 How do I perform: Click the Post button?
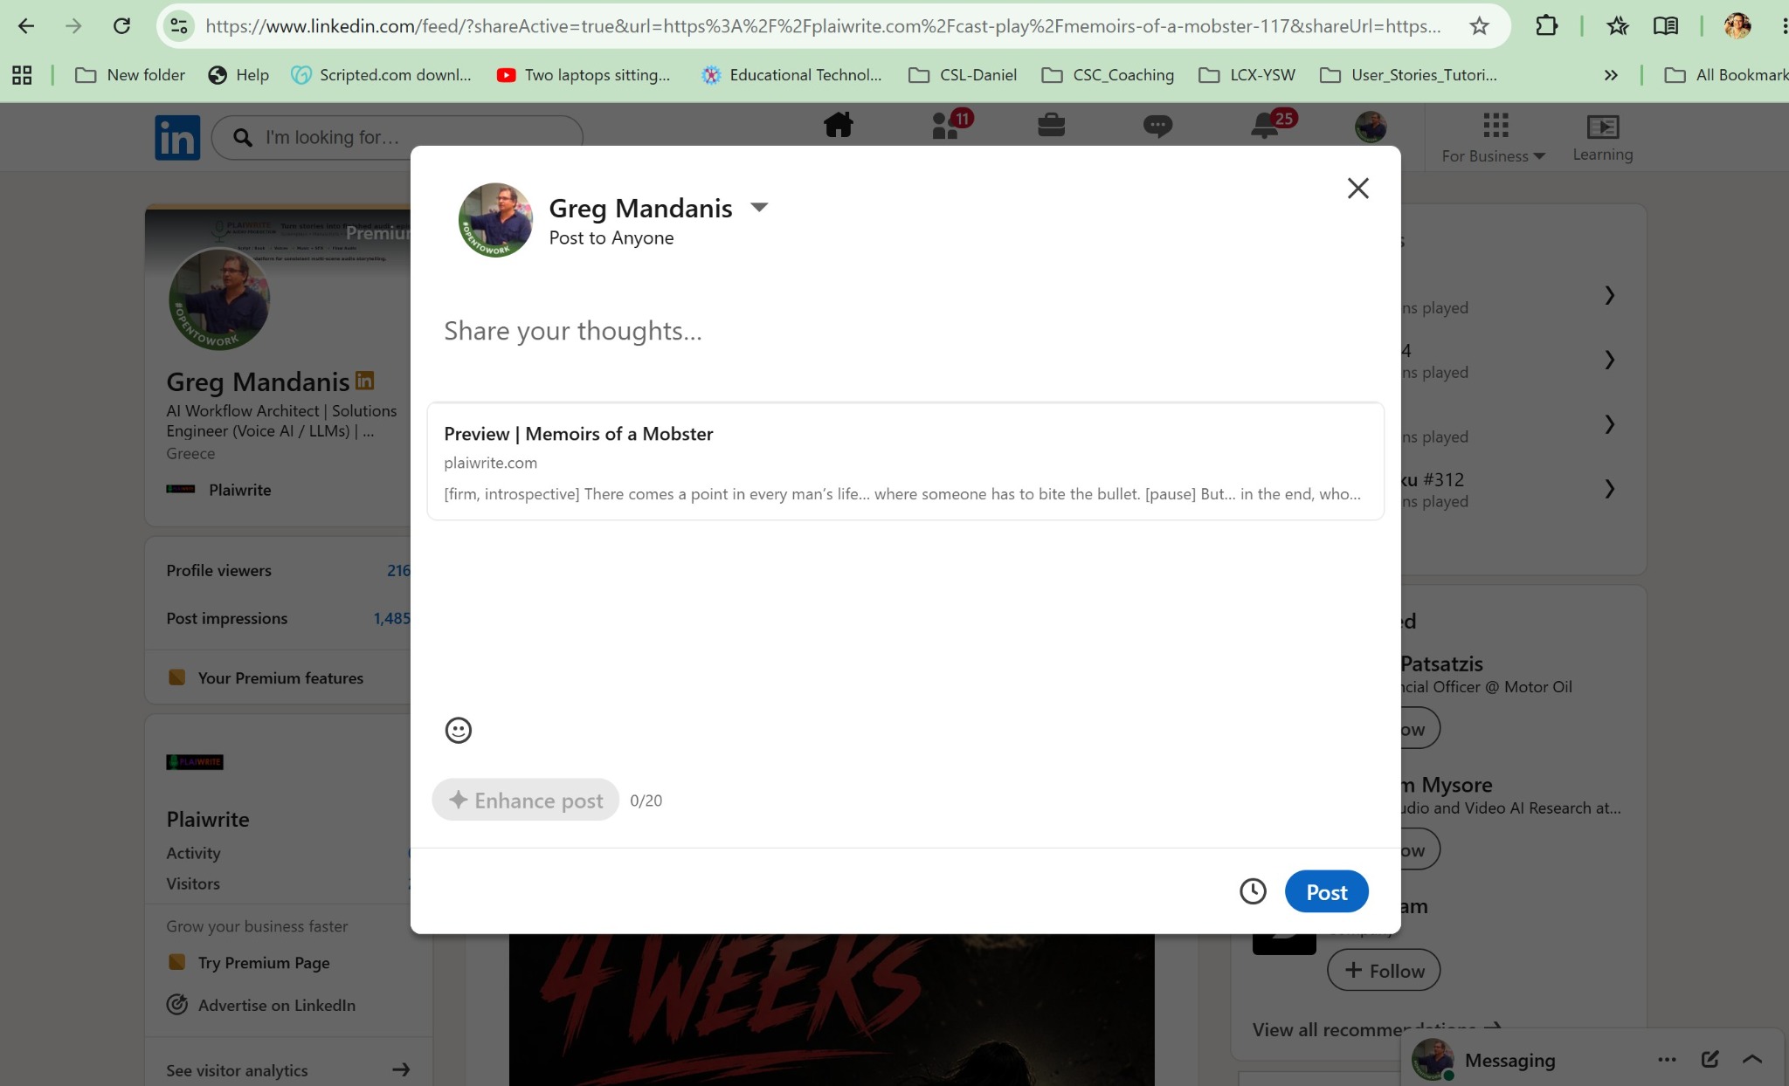click(1326, 891)
